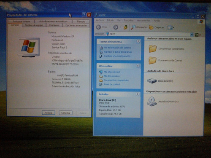Open Edición menu
The height and width of the screenshot is (158, 211).
111,20
